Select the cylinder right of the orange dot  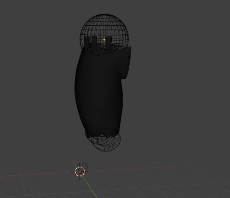(x=109, y=43)
